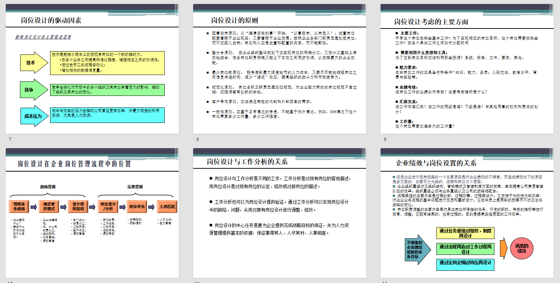
Task: Click slide number 7 label
Action: 10,140
